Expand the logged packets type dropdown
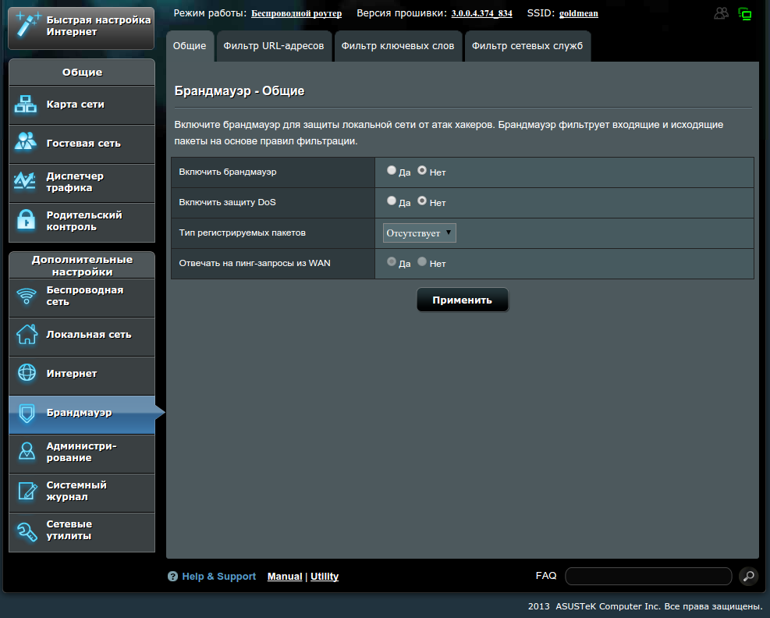The image size is (770, 618). (x=420, y=233)
